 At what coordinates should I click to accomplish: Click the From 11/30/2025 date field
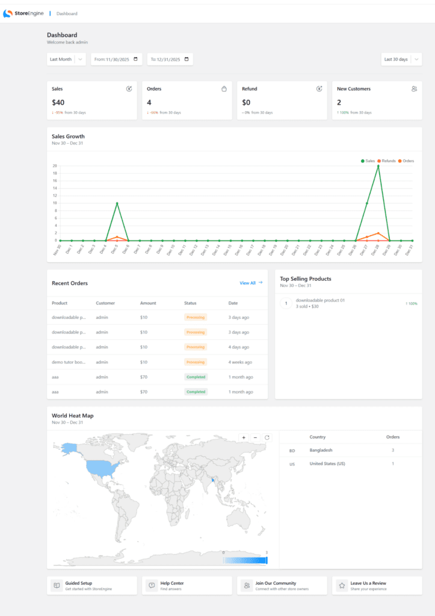point(116,60)
